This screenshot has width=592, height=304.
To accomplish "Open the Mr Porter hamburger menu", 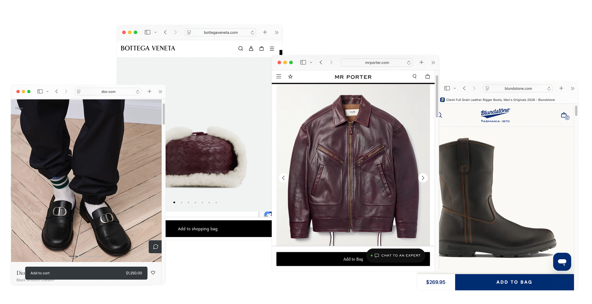I will (279, 76).
